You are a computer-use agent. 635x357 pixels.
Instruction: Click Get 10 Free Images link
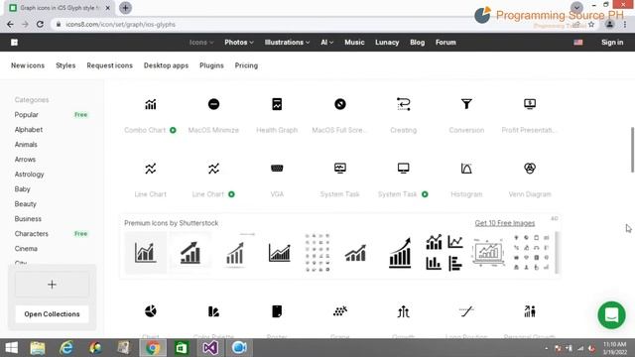point(505,223)
